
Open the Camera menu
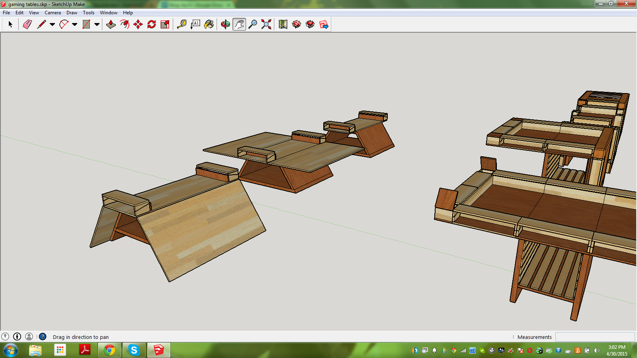tap(53, 13)
